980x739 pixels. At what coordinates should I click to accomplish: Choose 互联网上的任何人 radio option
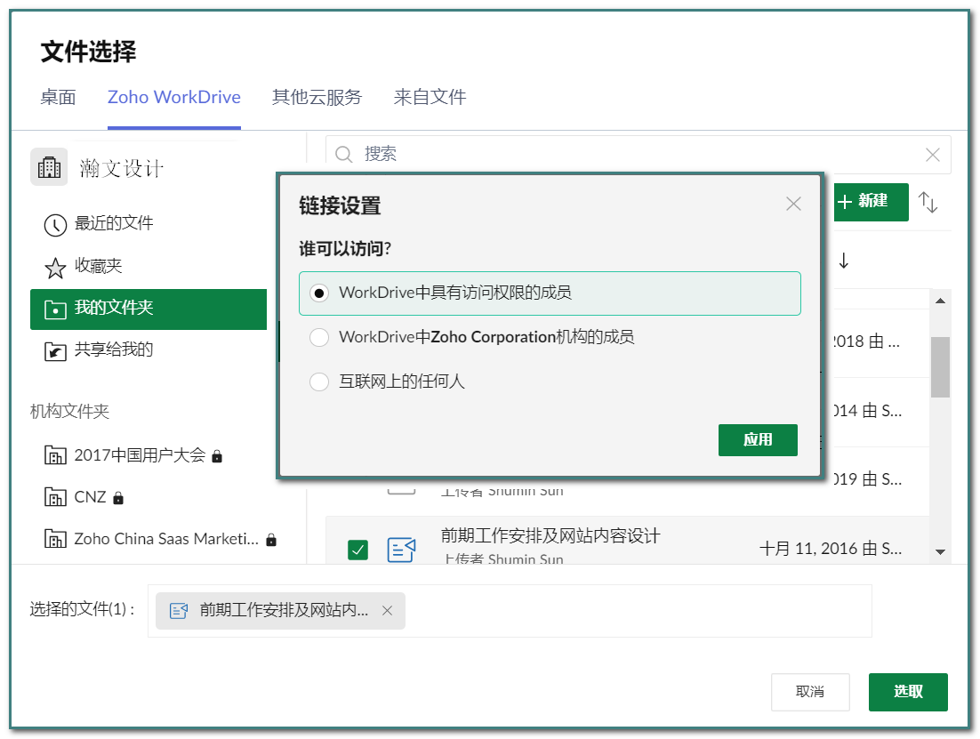319,382
